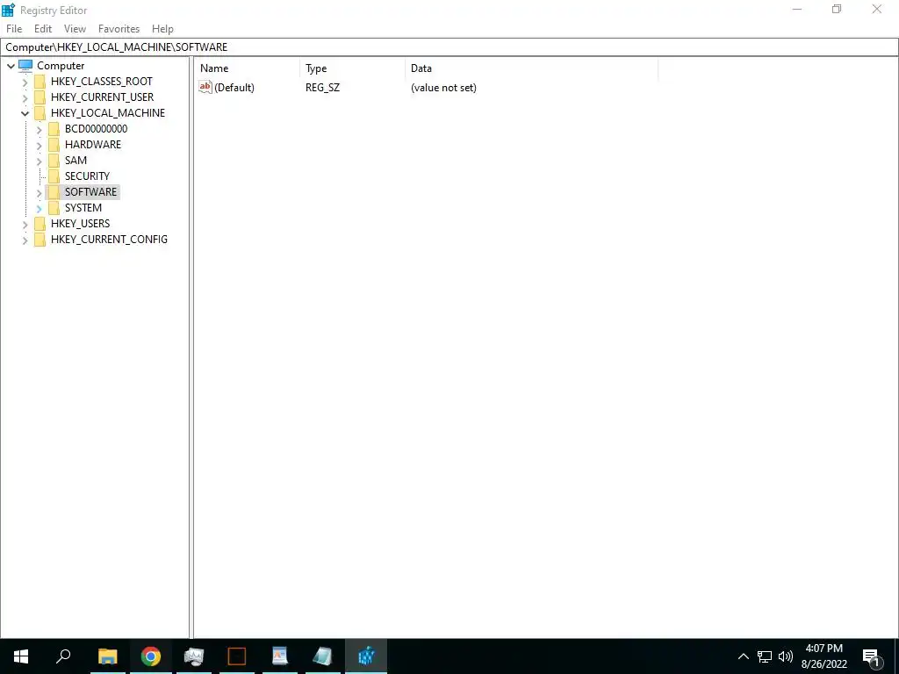Click the HKEY_USERS folder icon
Viewport: 899px width, 674px height.
(40, 224)
